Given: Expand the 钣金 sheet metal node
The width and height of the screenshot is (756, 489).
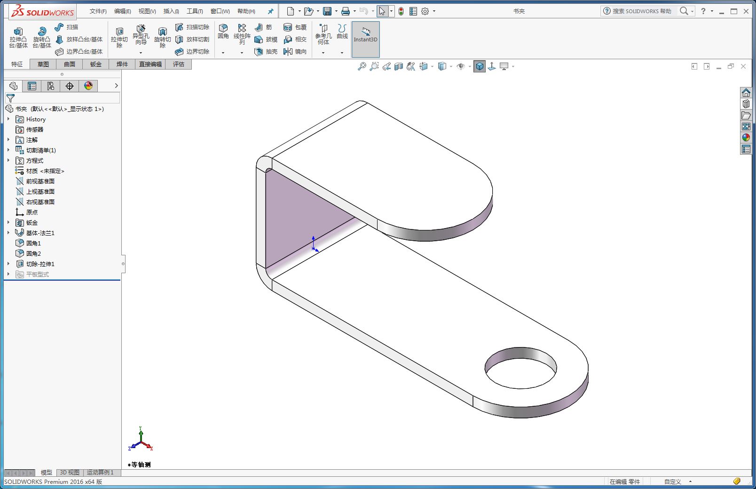Looking at the screenshot, I should pos(8,223).
